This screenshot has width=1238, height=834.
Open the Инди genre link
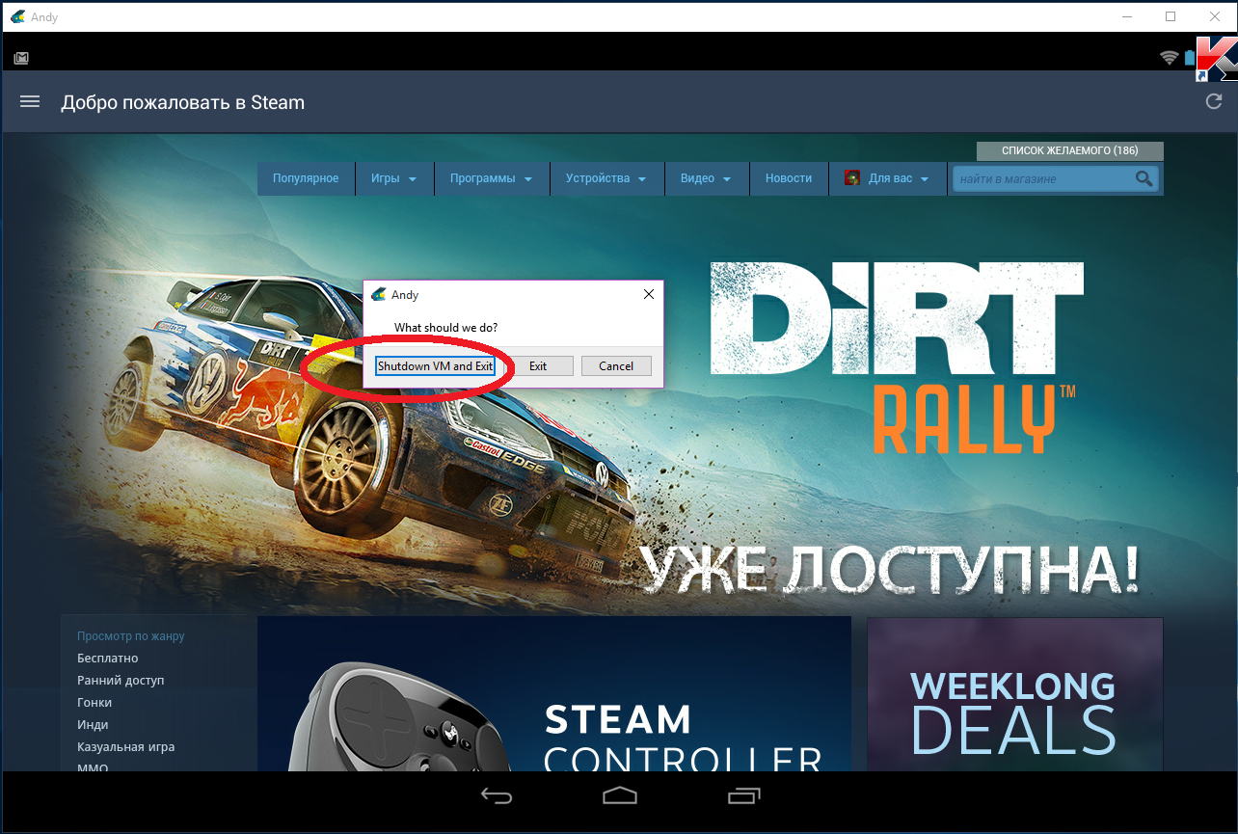click(93, 725)
